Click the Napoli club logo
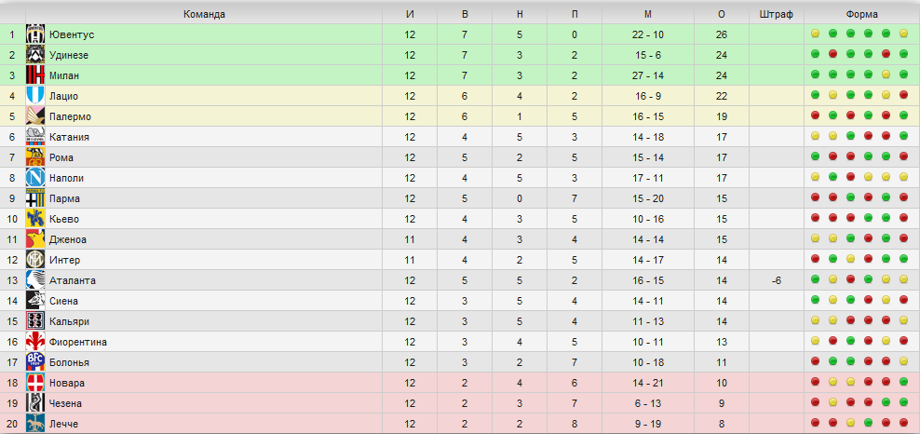The height and width of the screenshot is (434, 920). click(x=35, y=178)
